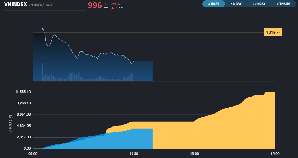This screenshot has height=158, width=298.
Task: Click the 2,317.03 axis label
Action: click(x=24, y=137)
